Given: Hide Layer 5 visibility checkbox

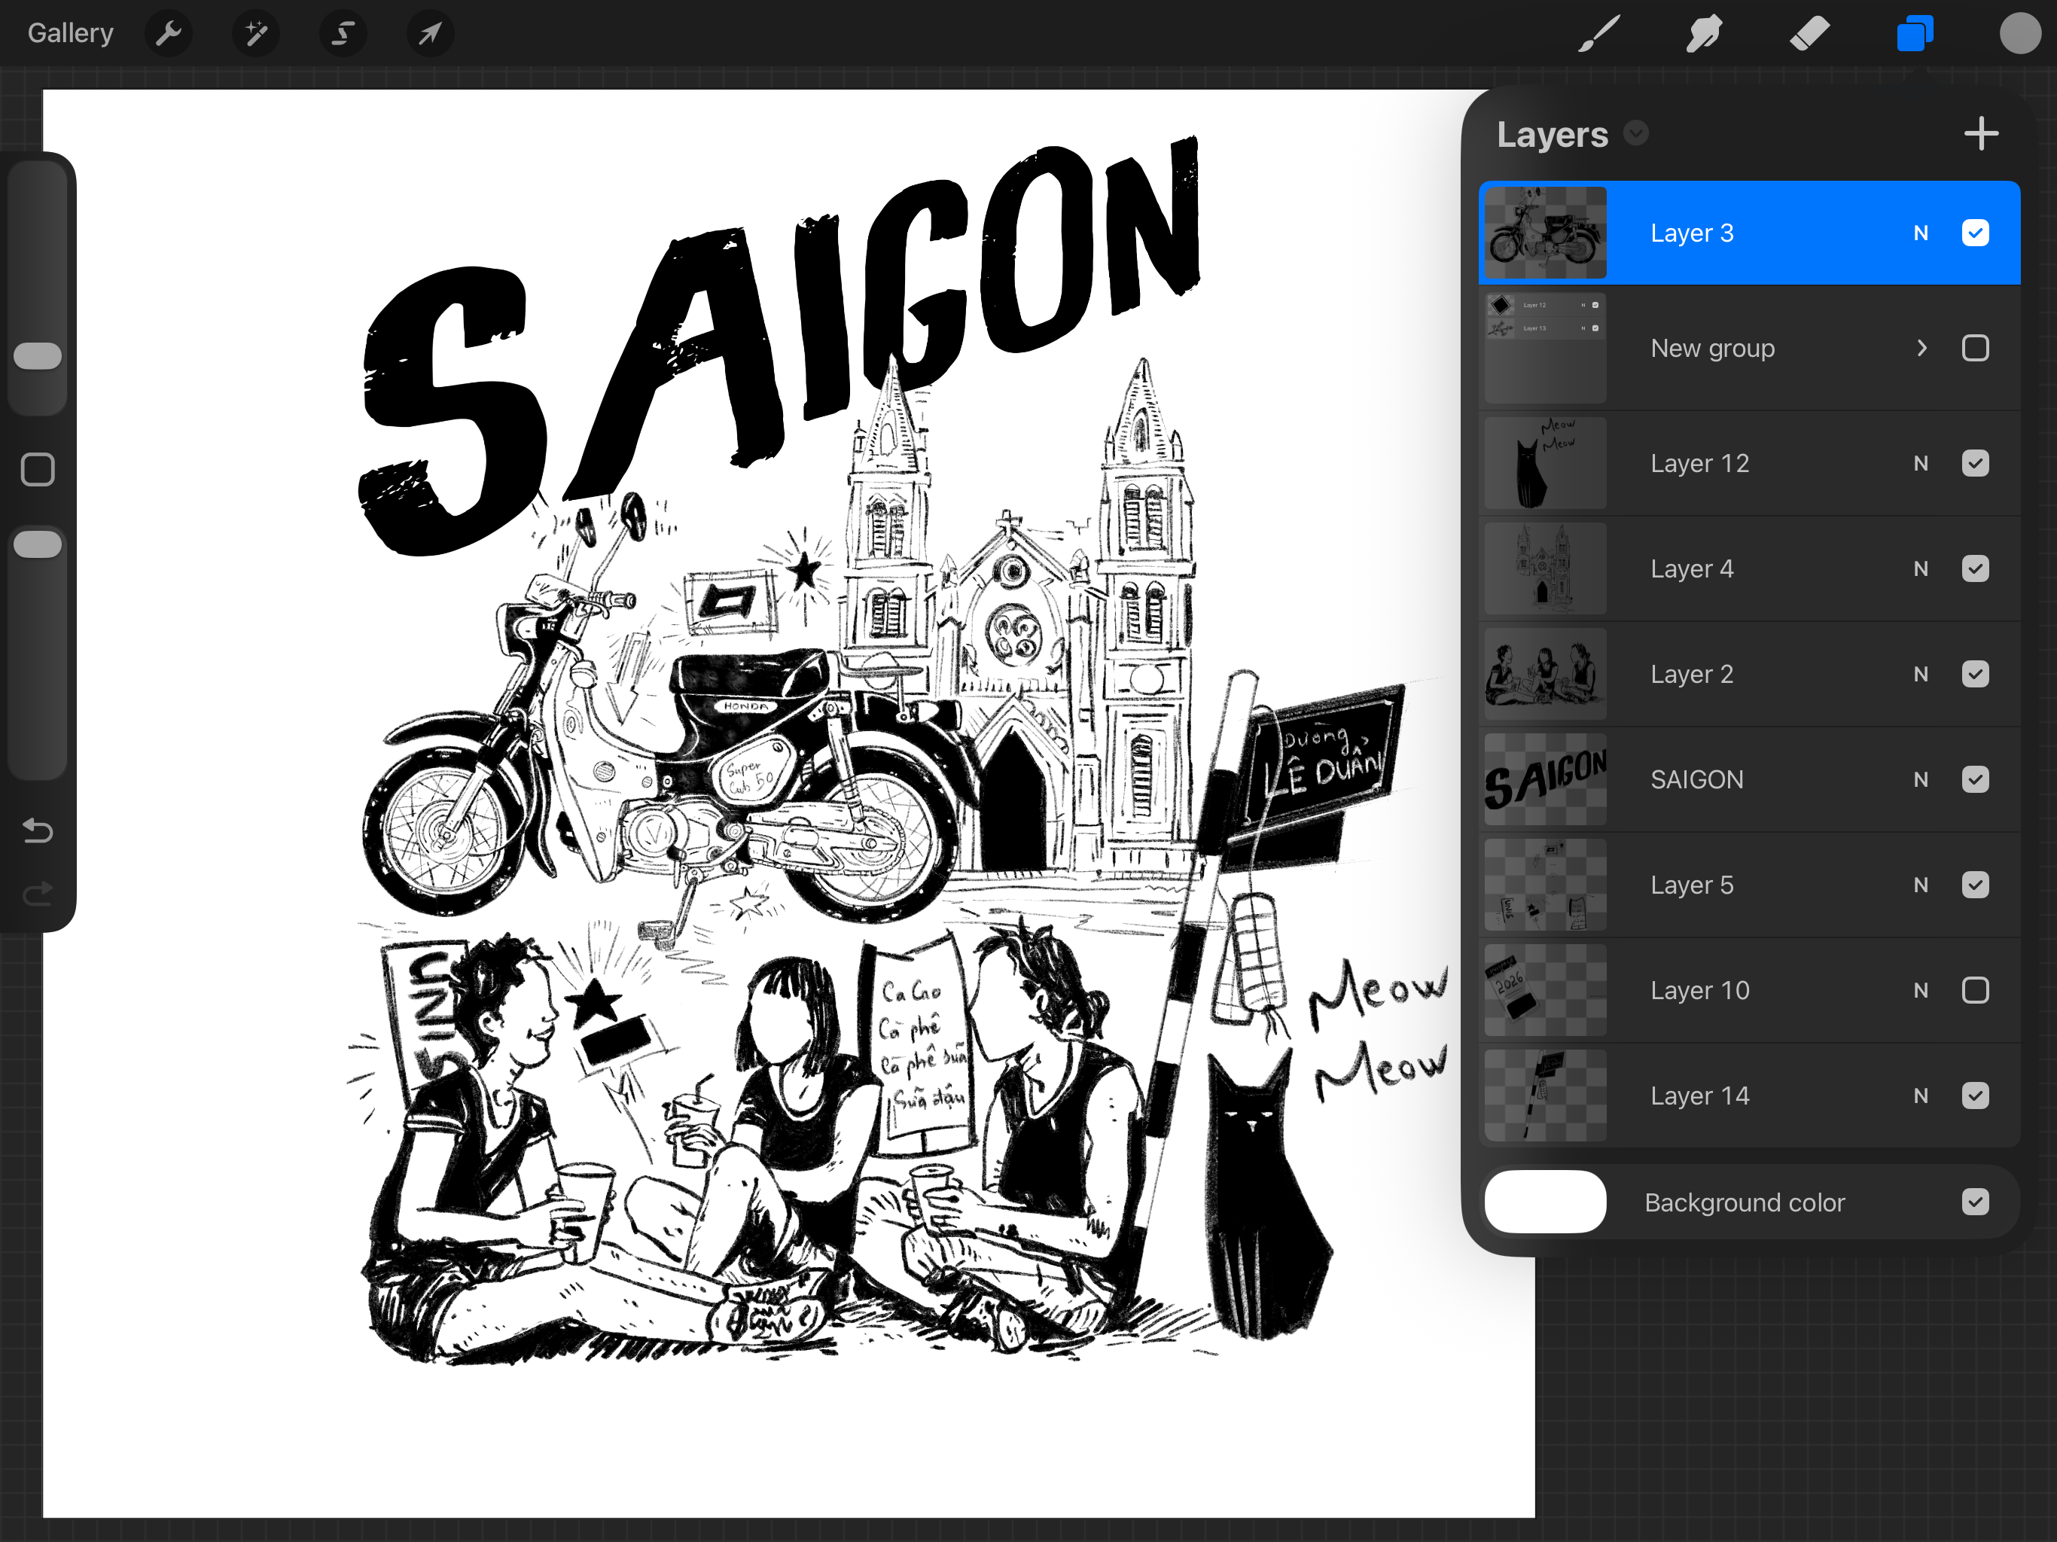Looking at the screenshot, I should pos(1975,885).
